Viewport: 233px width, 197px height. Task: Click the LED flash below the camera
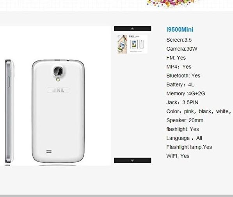pyautogui.click(x=58, y=80)
